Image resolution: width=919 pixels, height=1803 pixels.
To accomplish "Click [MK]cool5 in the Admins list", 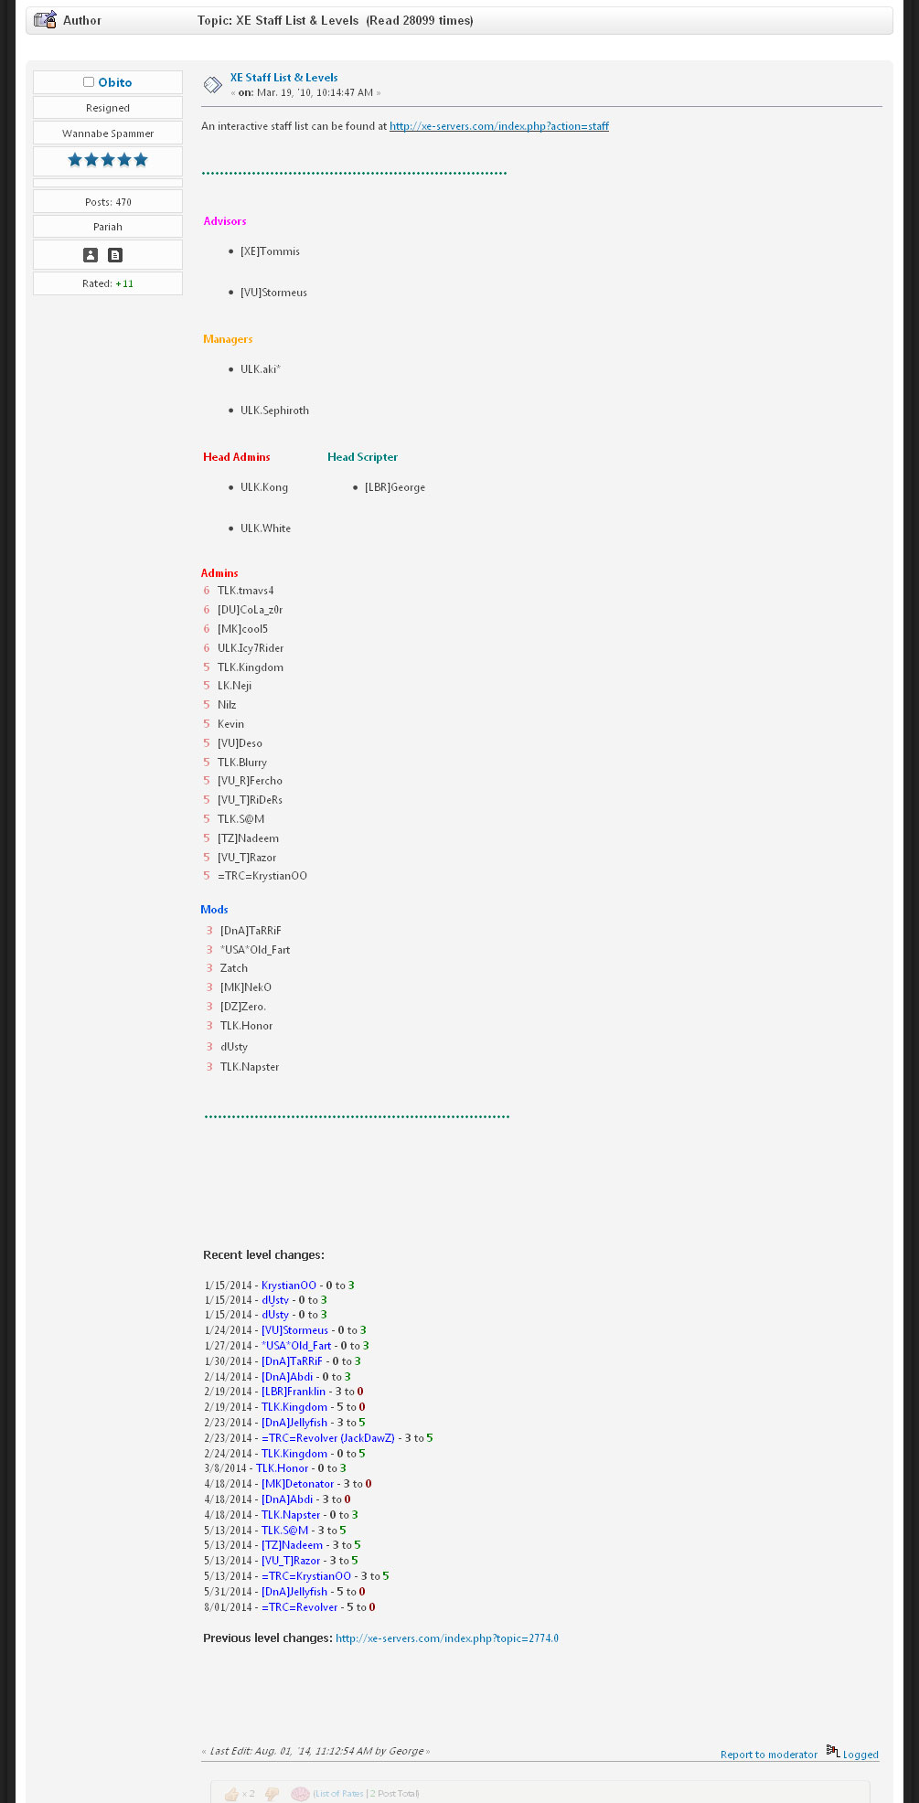I will point(242,629).
